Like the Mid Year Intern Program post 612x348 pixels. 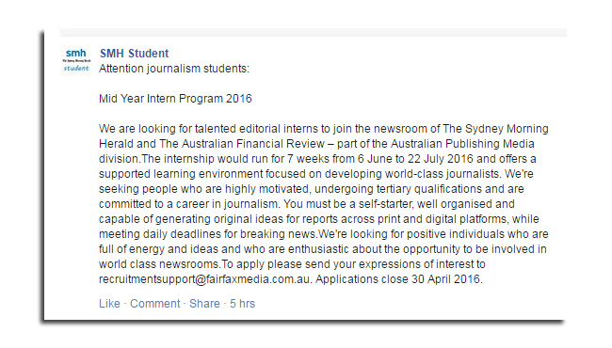(x=109, y=304)
